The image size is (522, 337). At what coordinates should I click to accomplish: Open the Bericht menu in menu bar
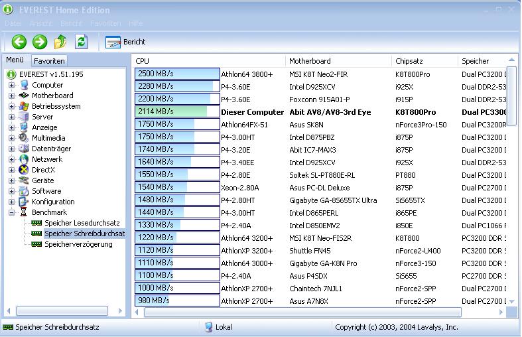(71, 23)
